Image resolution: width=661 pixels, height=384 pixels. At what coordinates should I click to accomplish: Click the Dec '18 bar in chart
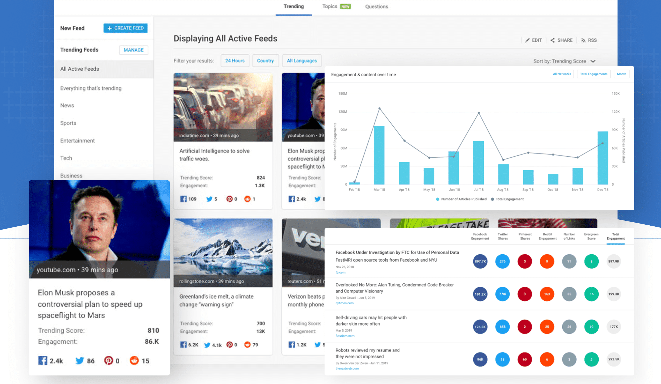click(603, 158)
